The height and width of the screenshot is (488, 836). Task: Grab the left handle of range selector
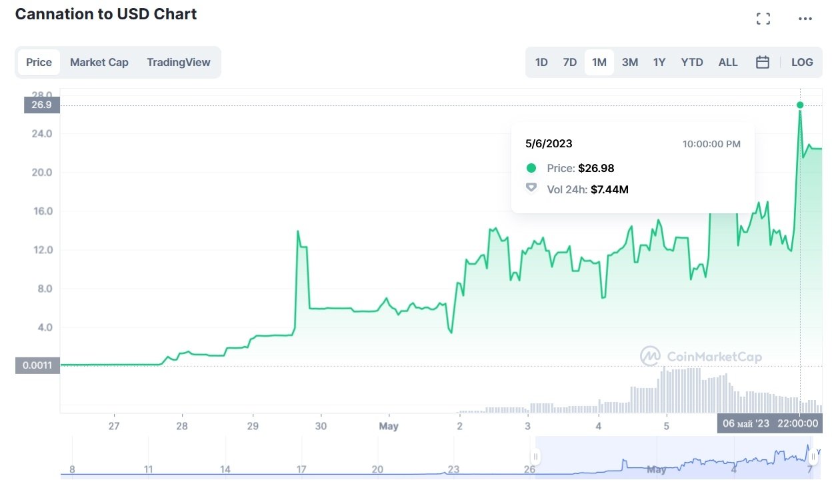(535, 457)
